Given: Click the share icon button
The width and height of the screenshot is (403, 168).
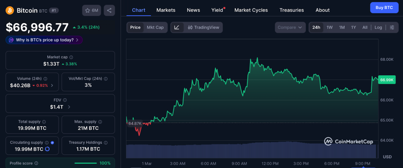Looking at the screenshot, I should (x=109, y=10).
